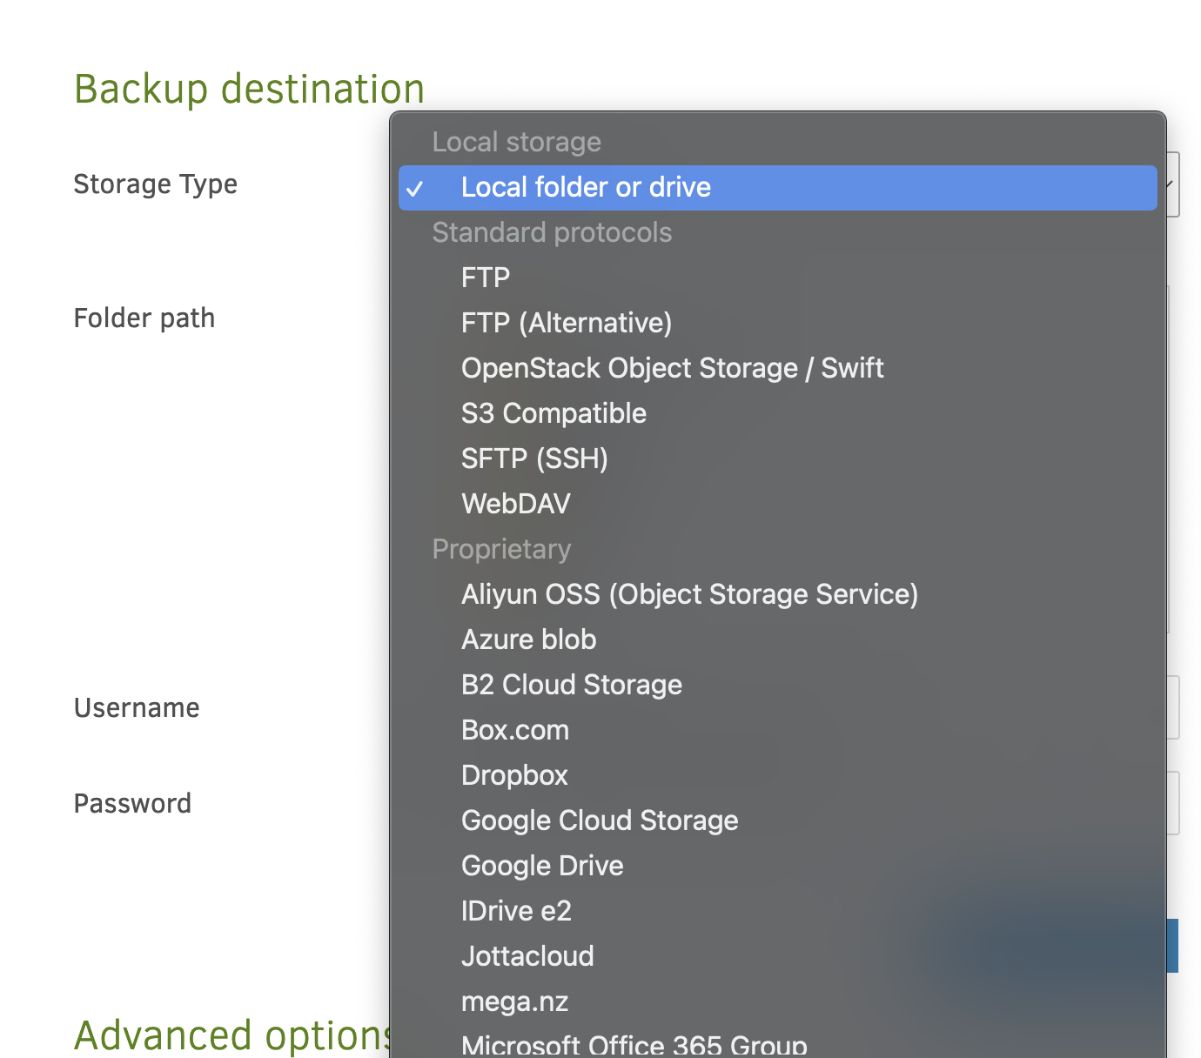Image resolution: width=1201 pixels, height=1058 pixels.
Task: Click the Folder path label
Action: [x=144, y=318]
